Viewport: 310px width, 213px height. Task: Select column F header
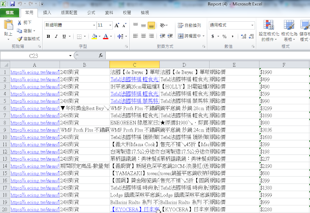click(284, 65)
